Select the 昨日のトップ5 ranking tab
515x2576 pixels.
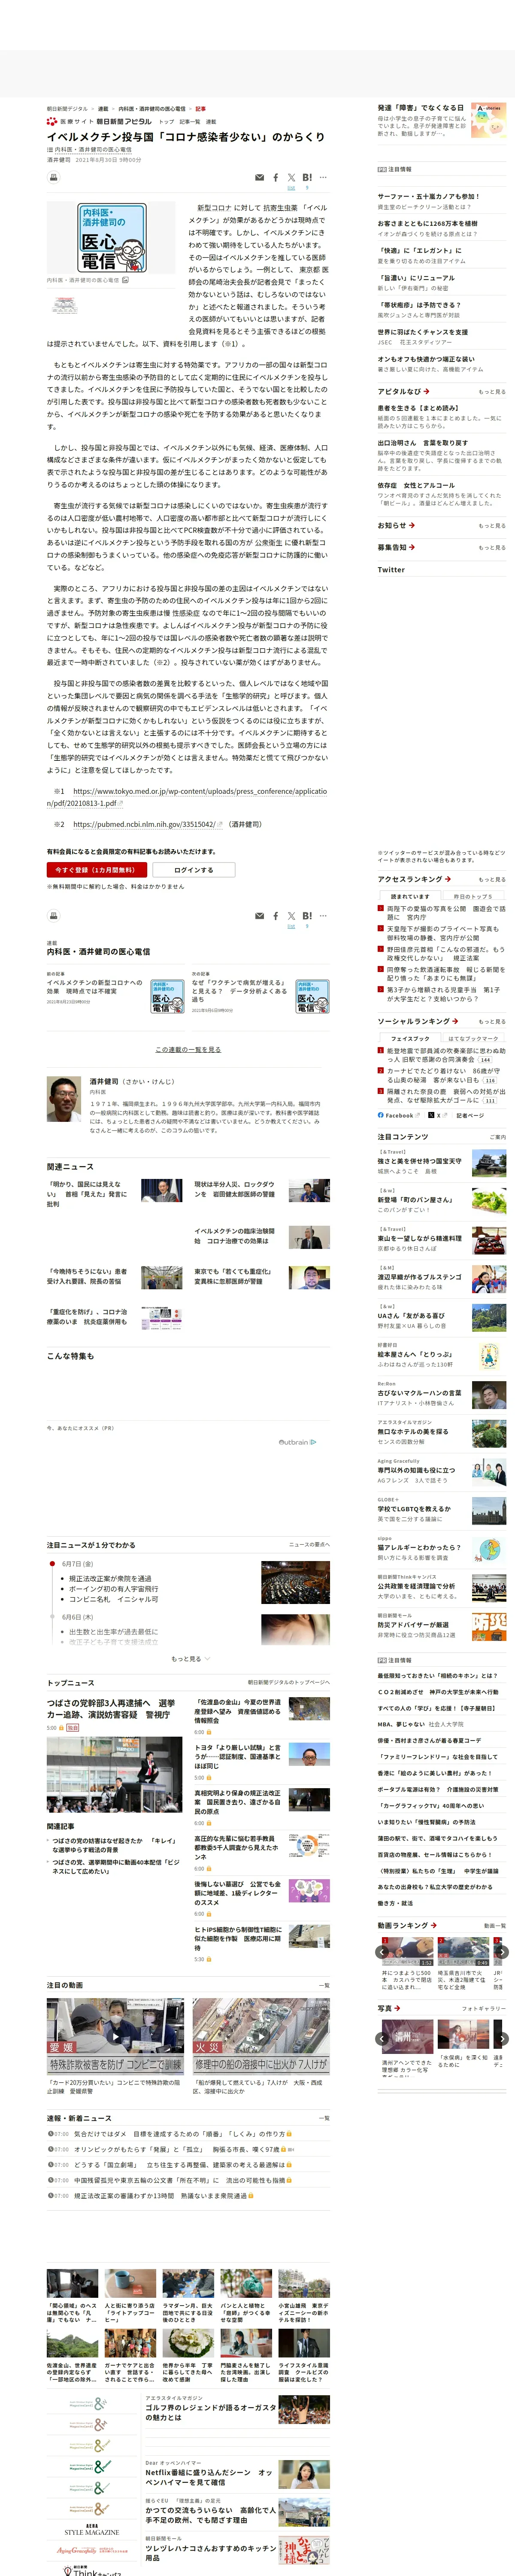(x=472, y=897)
